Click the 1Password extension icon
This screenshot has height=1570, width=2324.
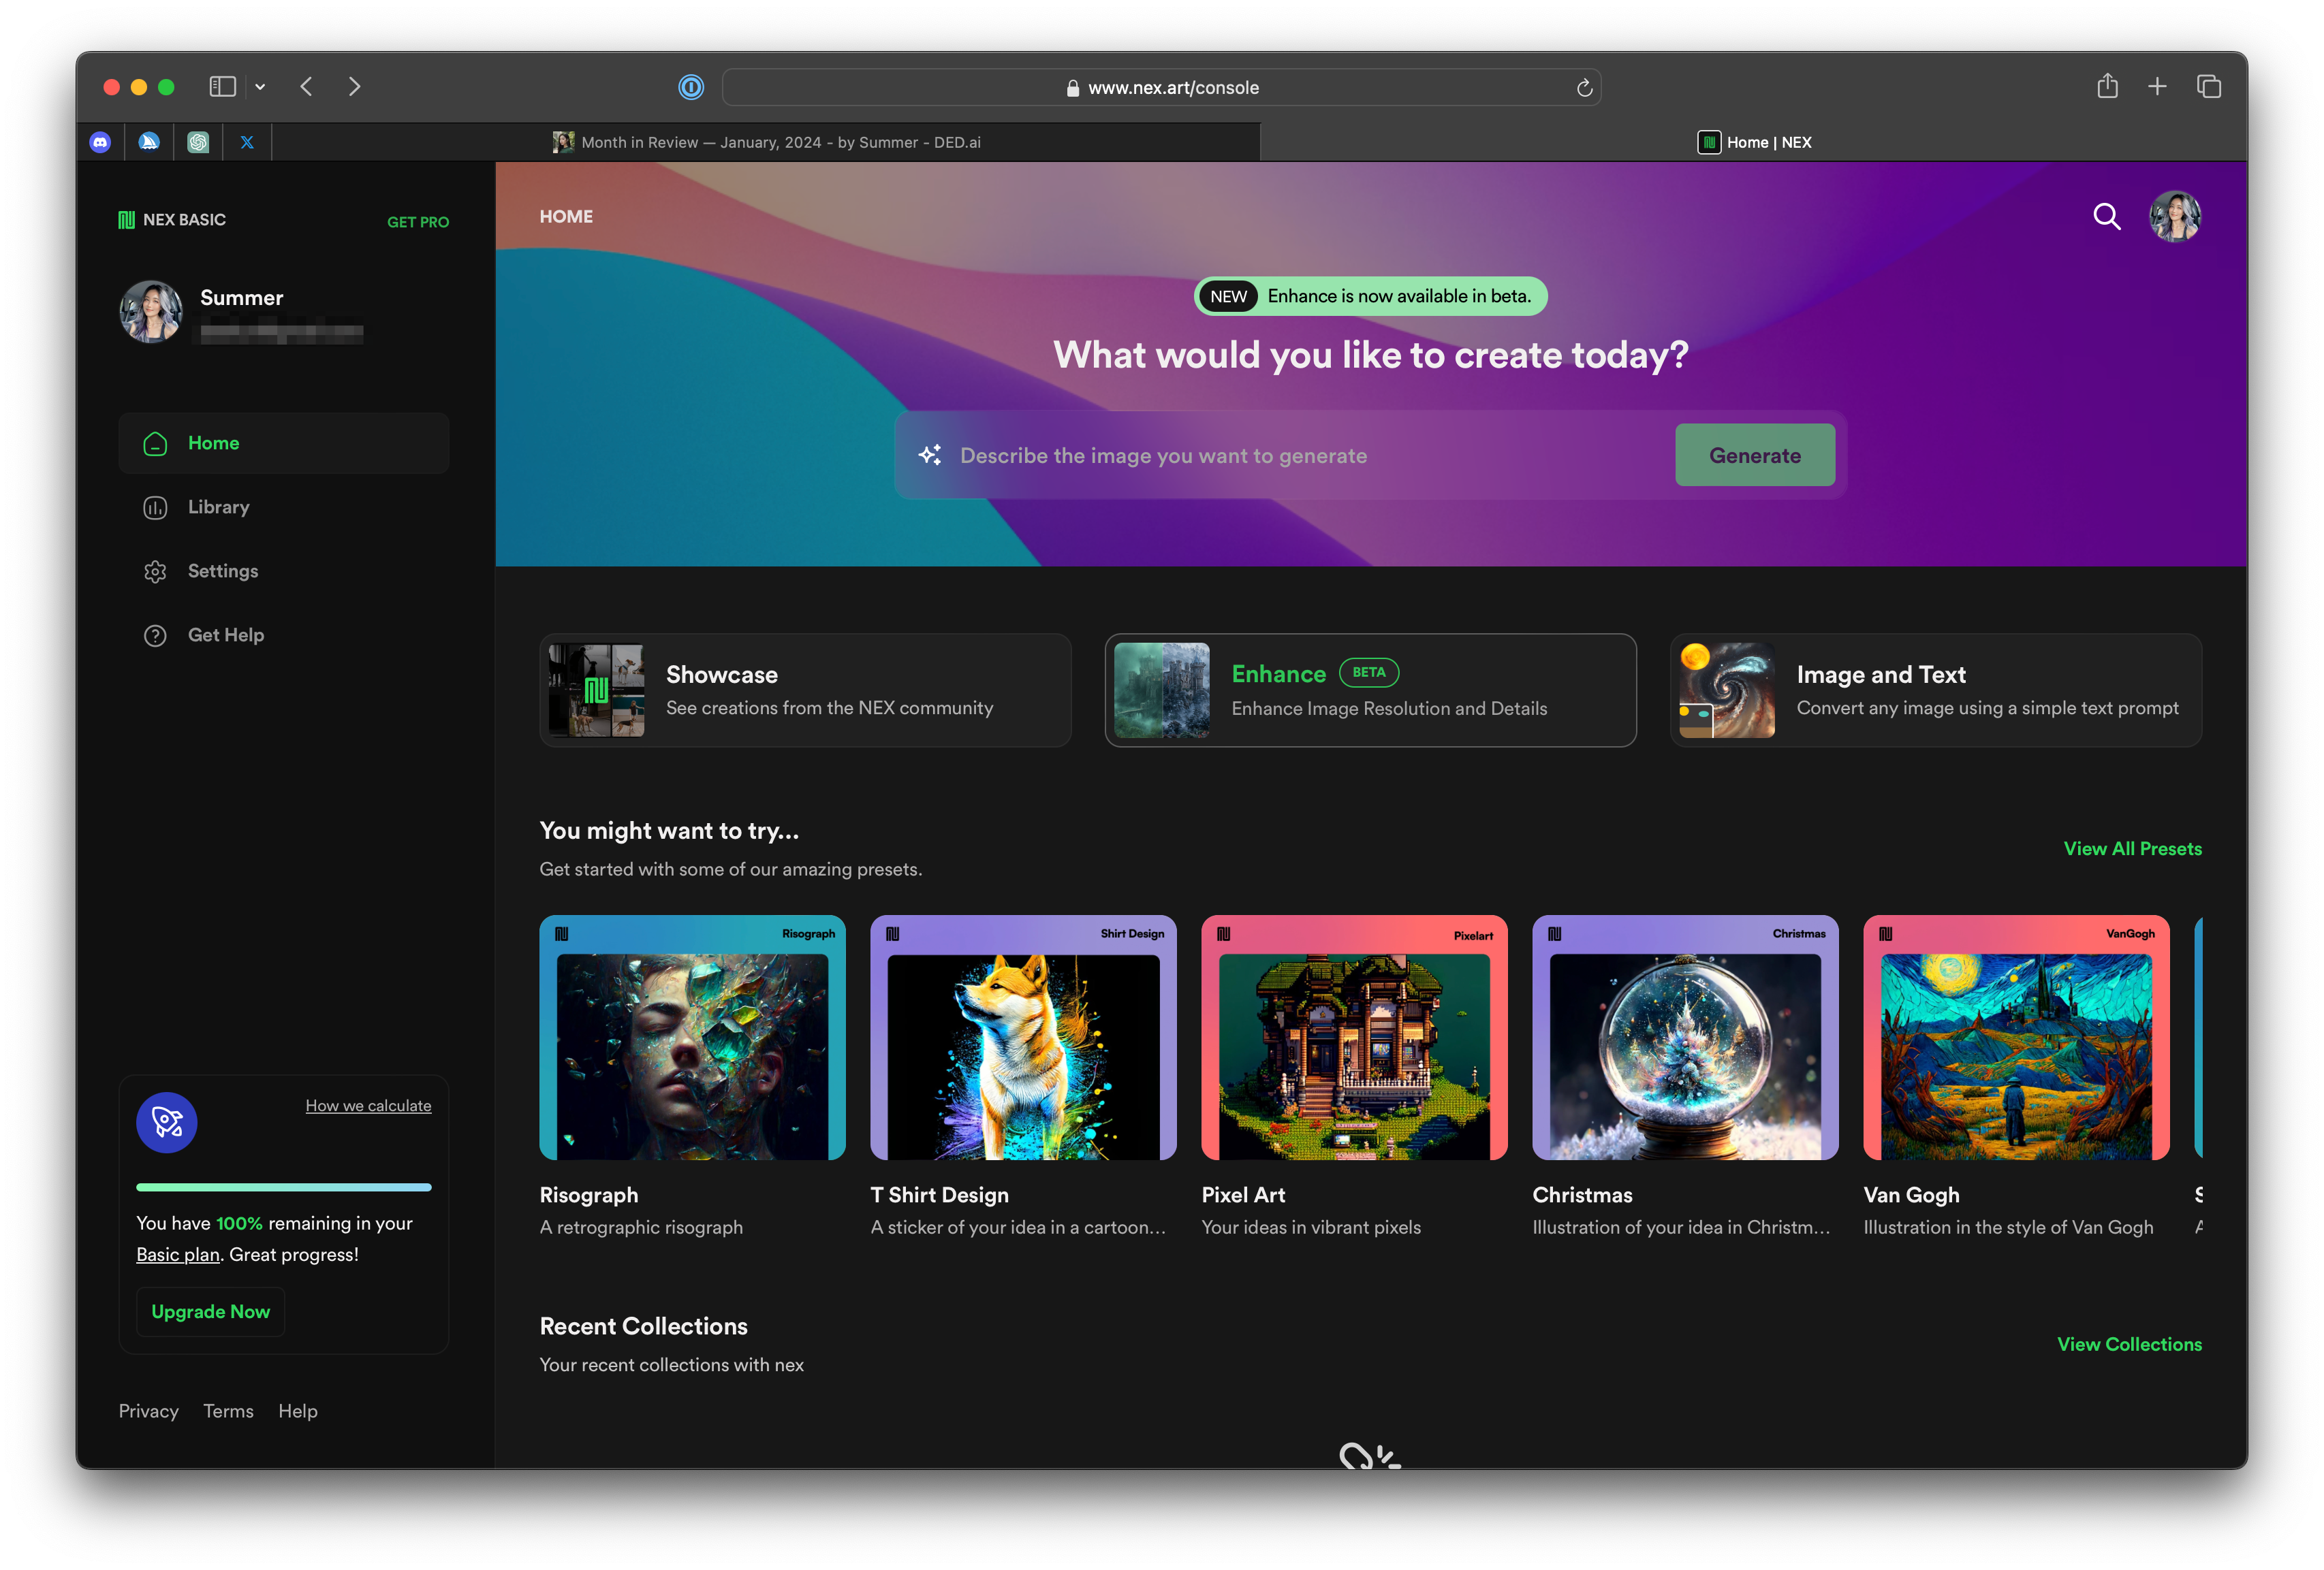tap(691, 88)
